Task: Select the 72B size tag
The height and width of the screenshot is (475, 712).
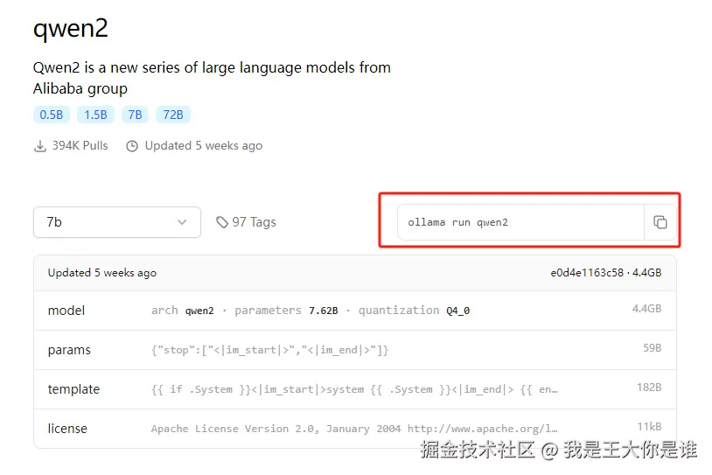Action: coord(173,115)
